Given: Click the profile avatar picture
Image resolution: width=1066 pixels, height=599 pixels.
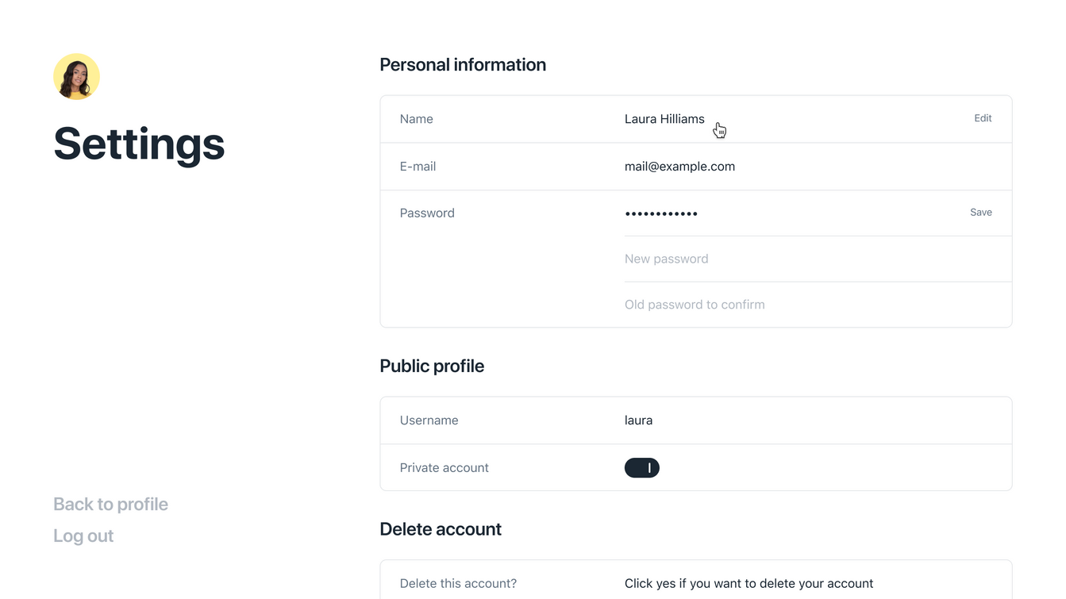Looking at the screenshot, I should coord(76,77).
